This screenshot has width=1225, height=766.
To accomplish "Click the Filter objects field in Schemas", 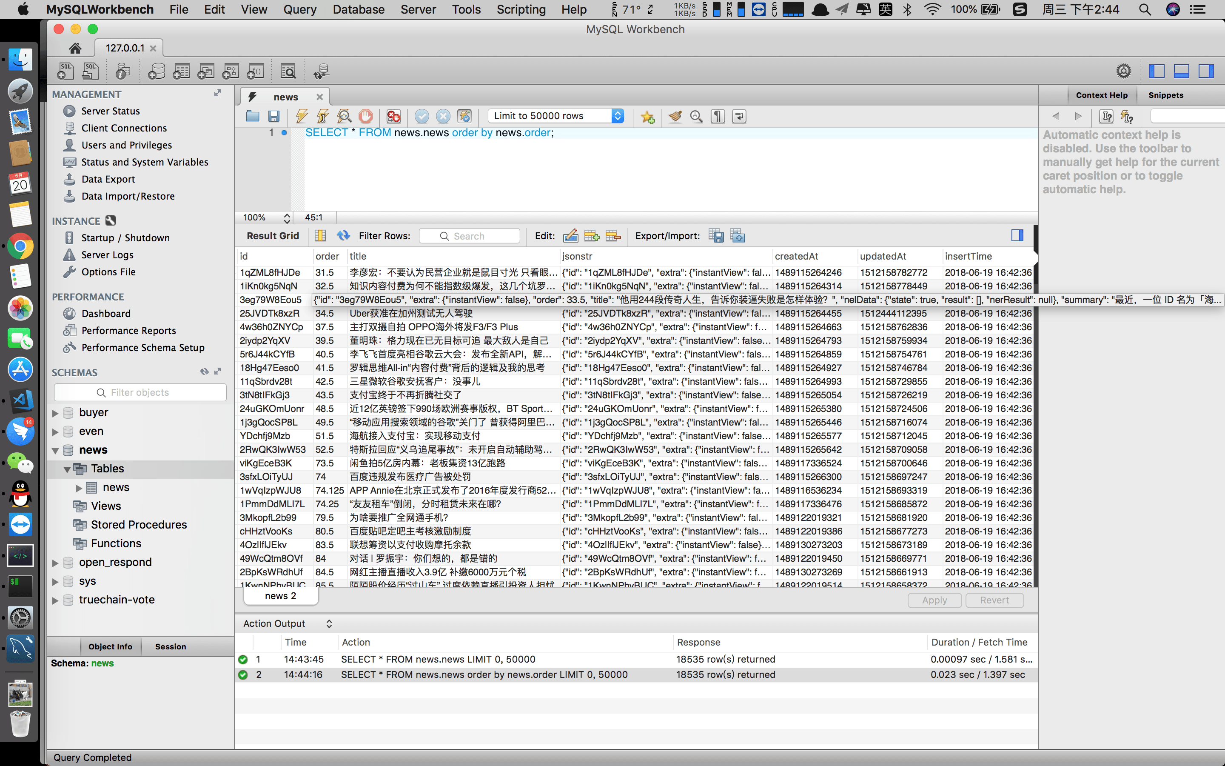I will pyautogui.click(x=140, y=393).
